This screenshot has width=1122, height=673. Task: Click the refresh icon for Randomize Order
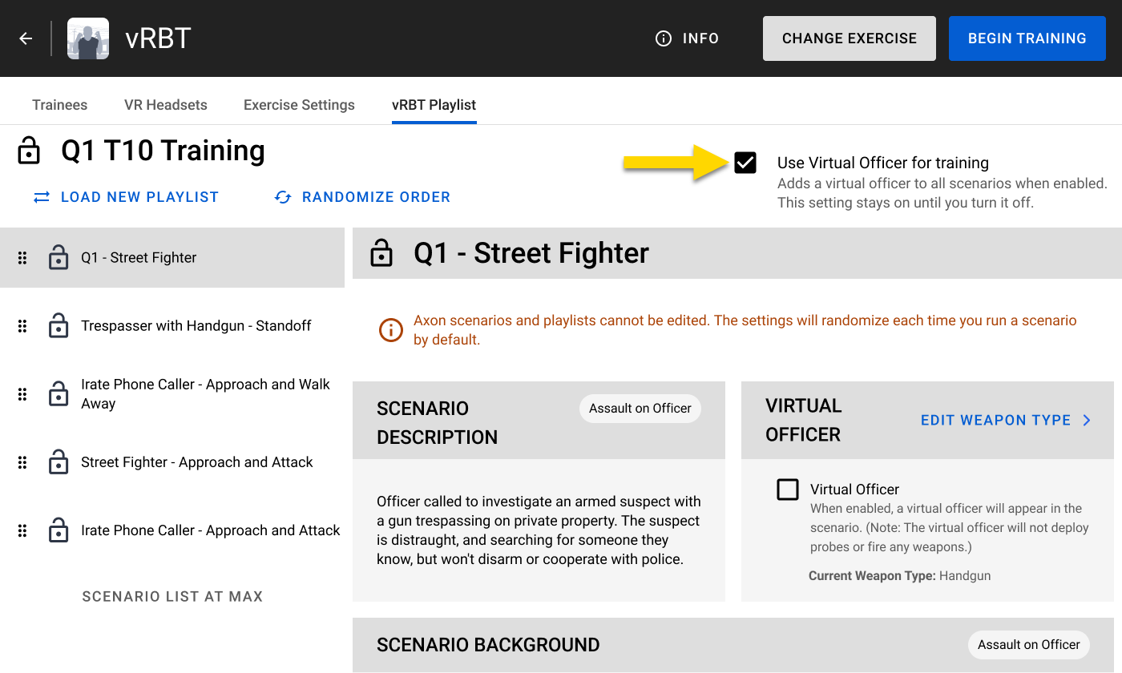283,197
